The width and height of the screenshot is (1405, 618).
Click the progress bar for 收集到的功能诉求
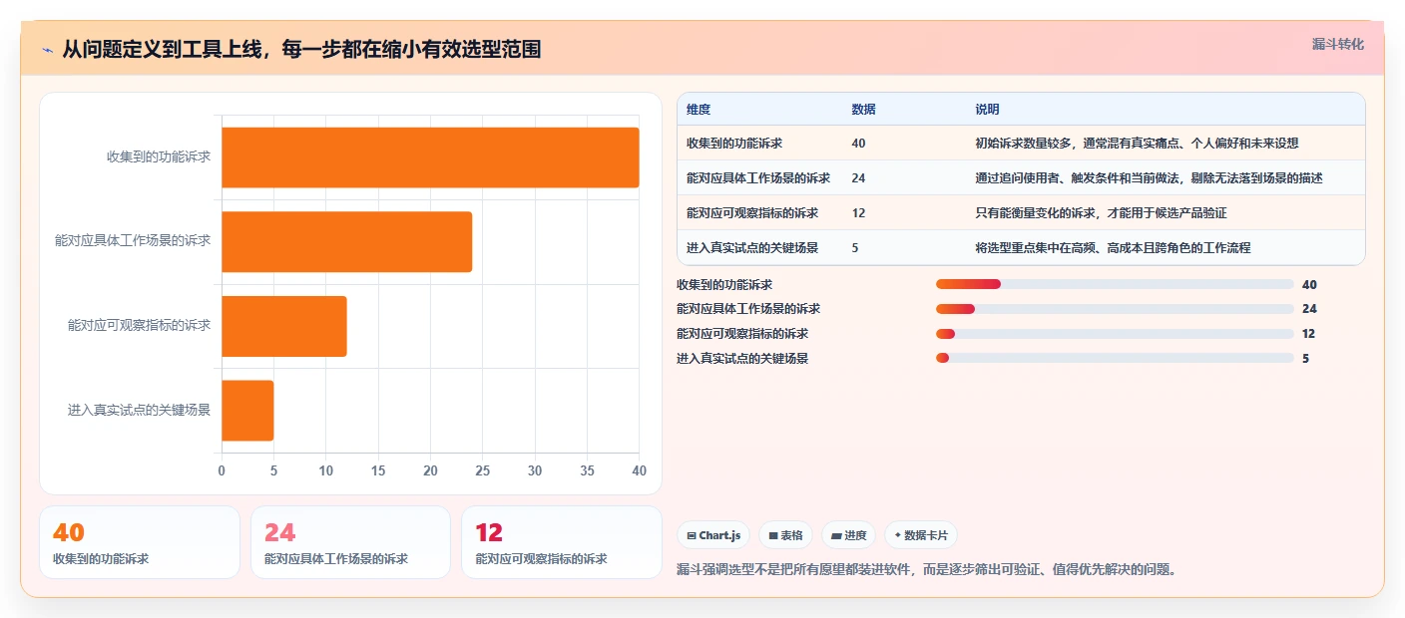point(1115,285)
